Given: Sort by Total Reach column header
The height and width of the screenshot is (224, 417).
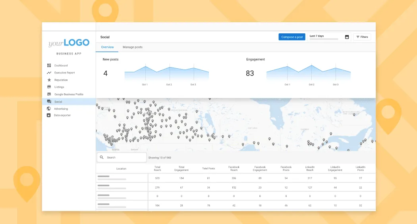Looking at the screenshot, I should click(x=157, y=169).
